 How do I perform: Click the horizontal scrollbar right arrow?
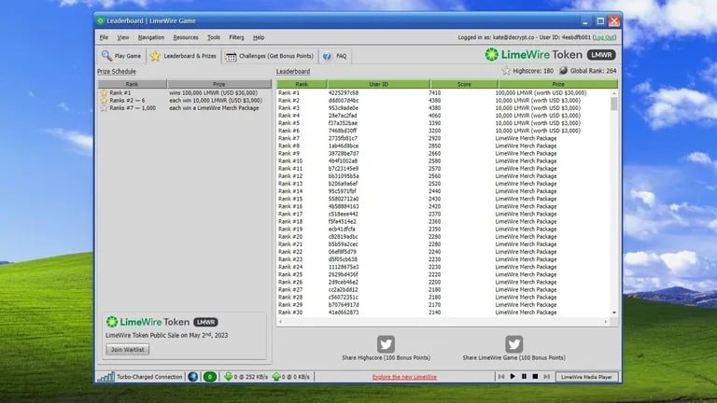[x=606, y=322]
